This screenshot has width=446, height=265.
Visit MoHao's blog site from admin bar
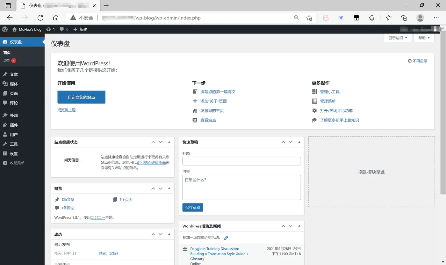pos(27,29)
